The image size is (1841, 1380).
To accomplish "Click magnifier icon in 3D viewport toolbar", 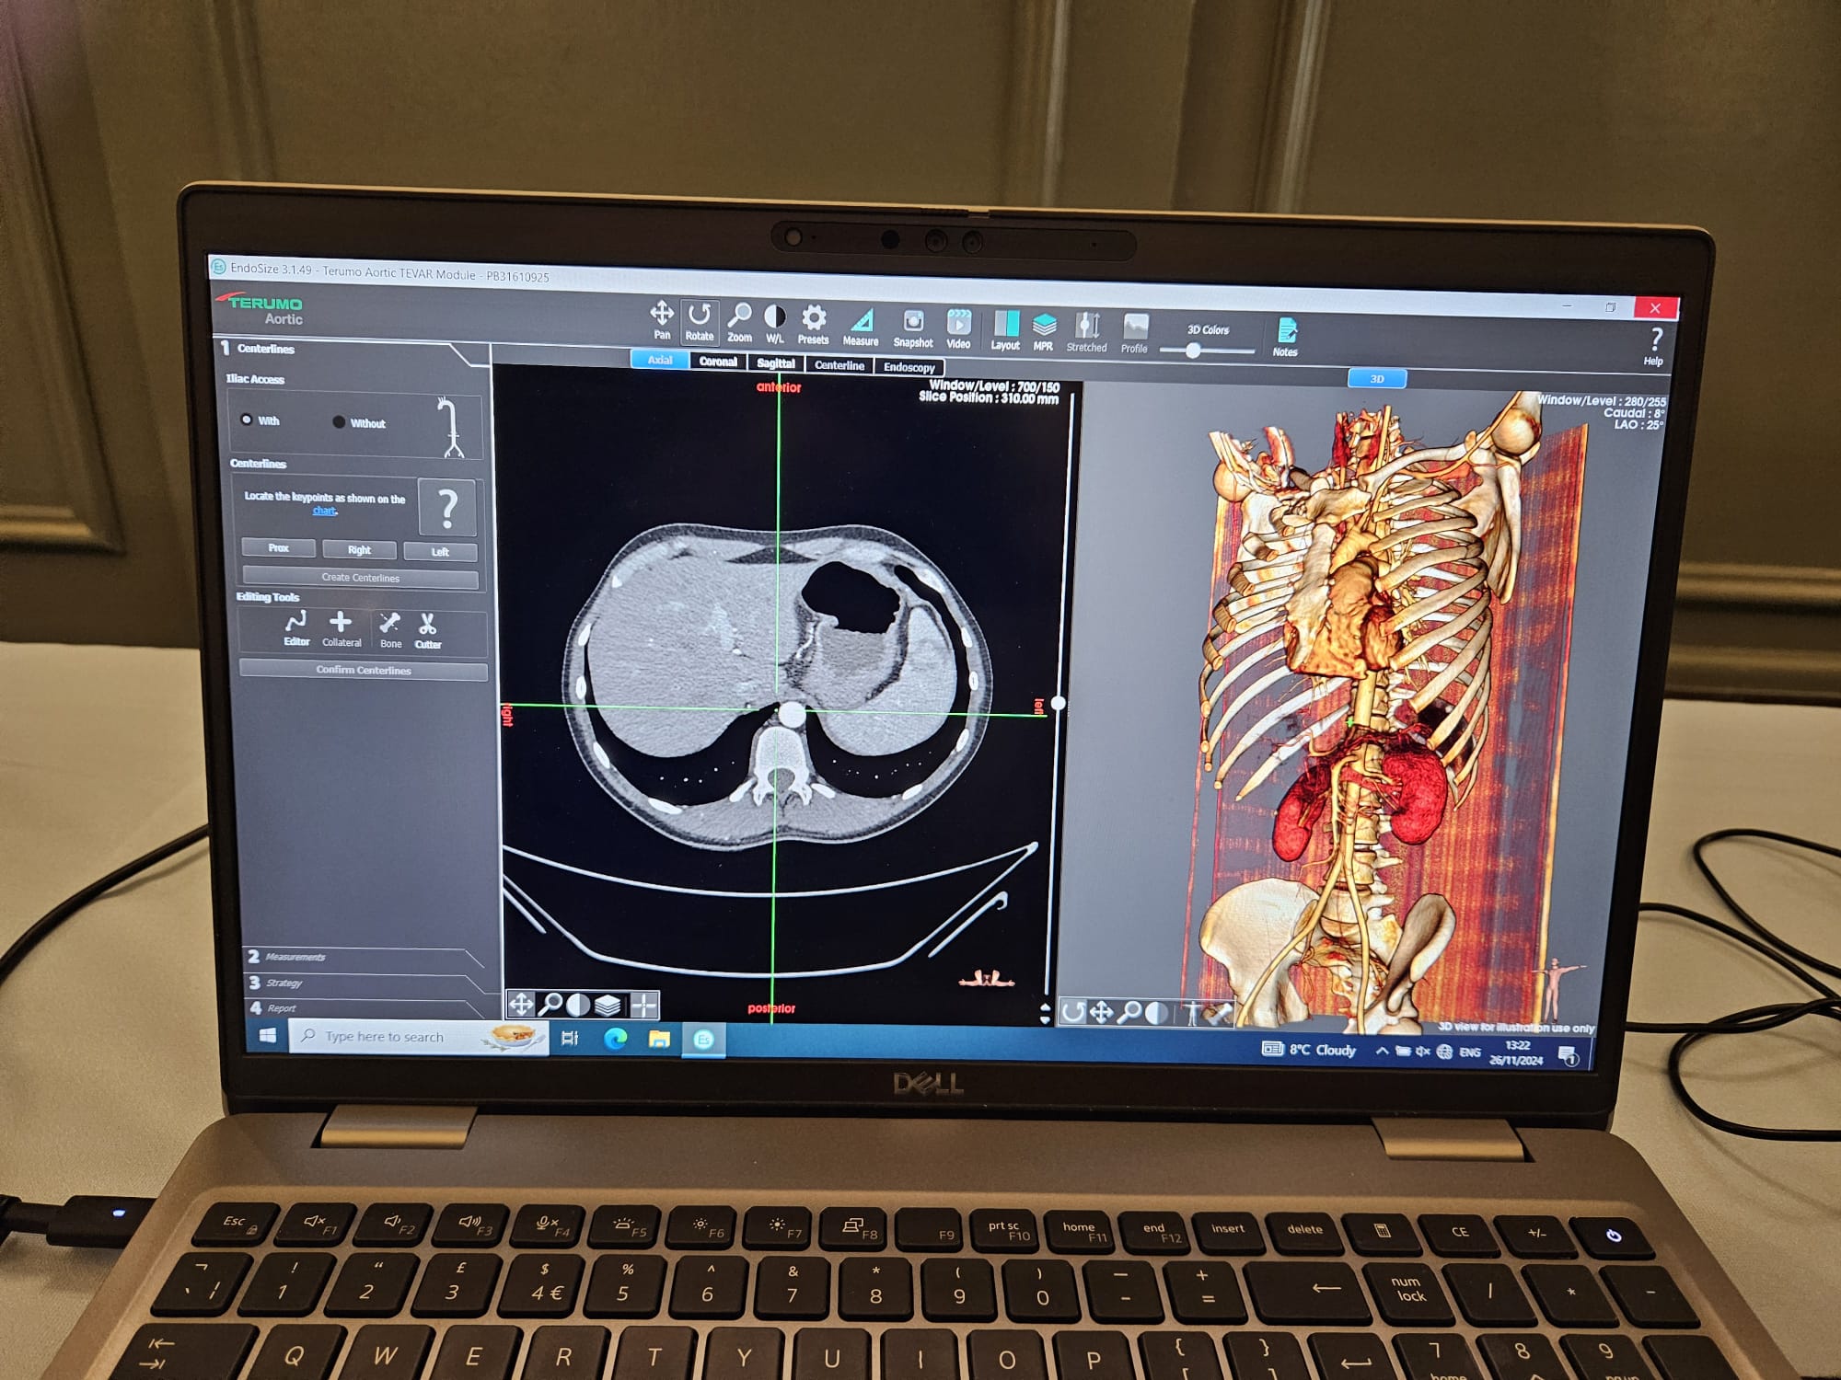I will (x=1130, y=1013).
